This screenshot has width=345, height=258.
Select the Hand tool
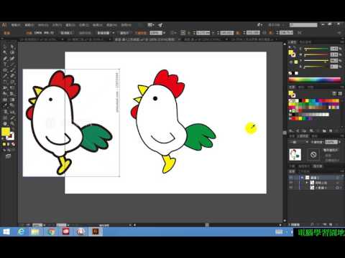click(x=5, y=123)
